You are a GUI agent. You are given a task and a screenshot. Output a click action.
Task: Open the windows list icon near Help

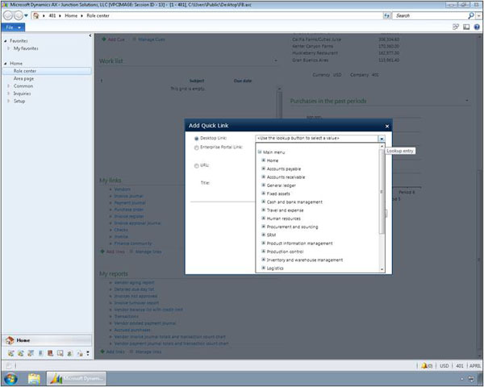456,27
